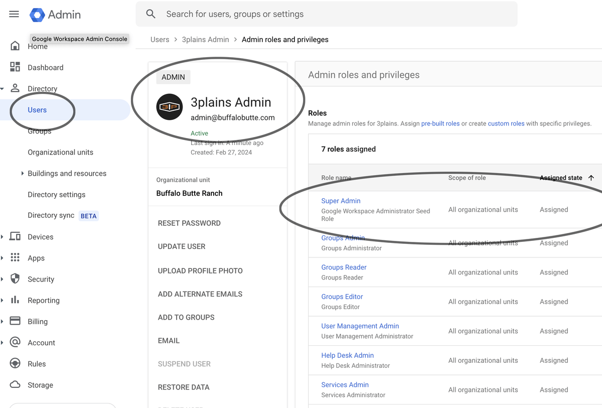Click the Storage cloud icon
Viewport: 602px width, 408px height.
tap(15, 385)
